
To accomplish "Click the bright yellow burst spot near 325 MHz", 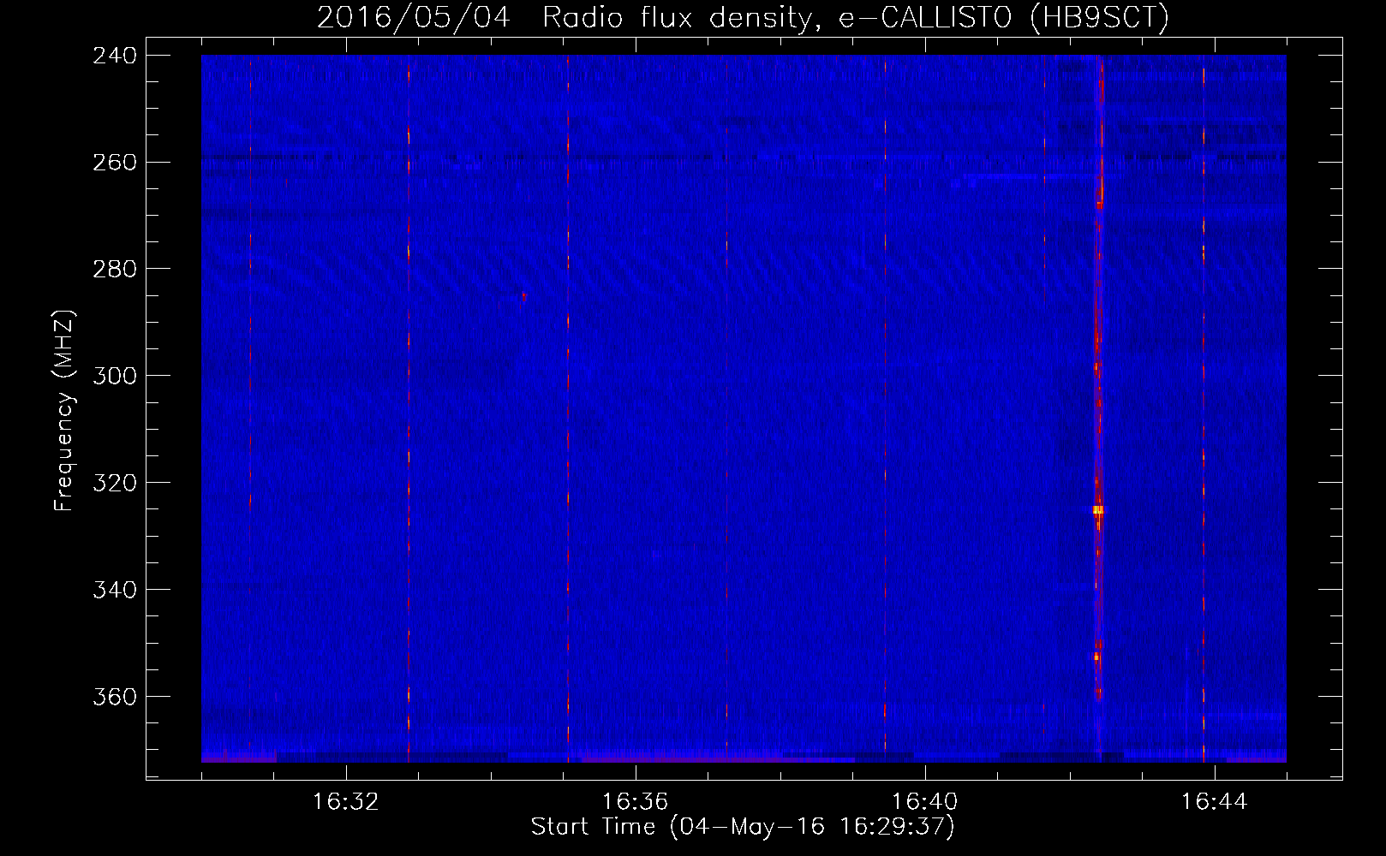I will click(x=1098, y=510).
